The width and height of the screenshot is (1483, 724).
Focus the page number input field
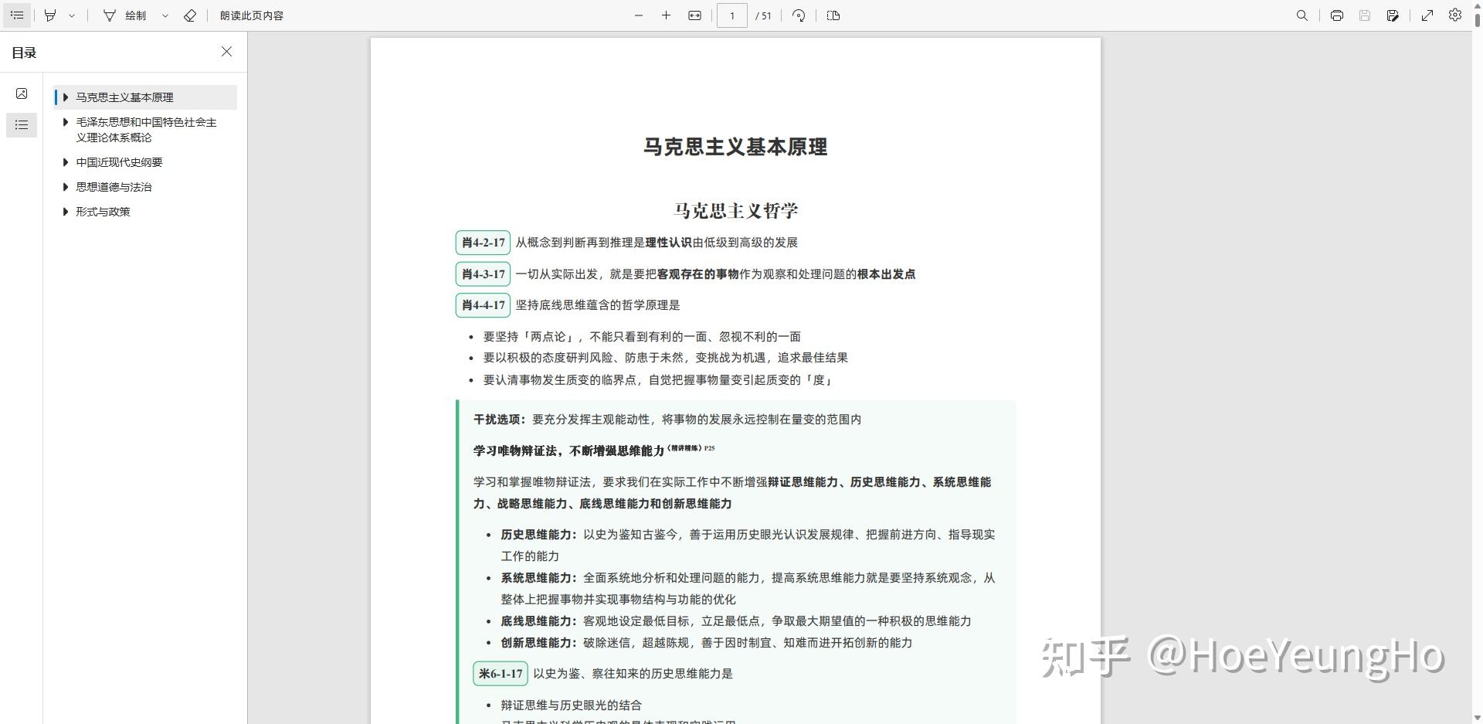point(731,15)
